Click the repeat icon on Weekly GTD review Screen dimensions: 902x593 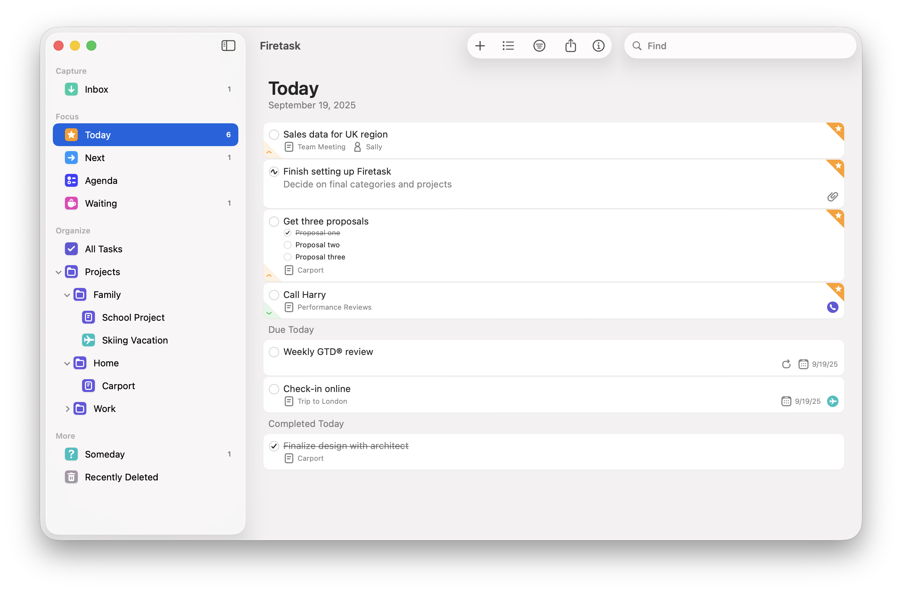[786, 364]
